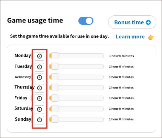The width and height of the screenshot is (162, 138).
Task: Click Thursday's clock icon button
Action: tap(40, 88)
